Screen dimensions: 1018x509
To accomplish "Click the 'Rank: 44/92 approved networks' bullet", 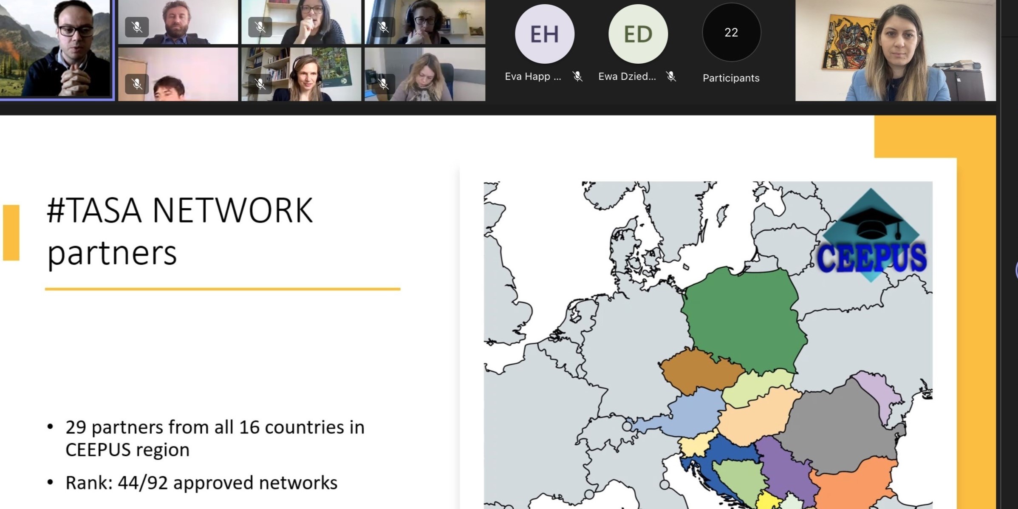I will tap(201, 483).
